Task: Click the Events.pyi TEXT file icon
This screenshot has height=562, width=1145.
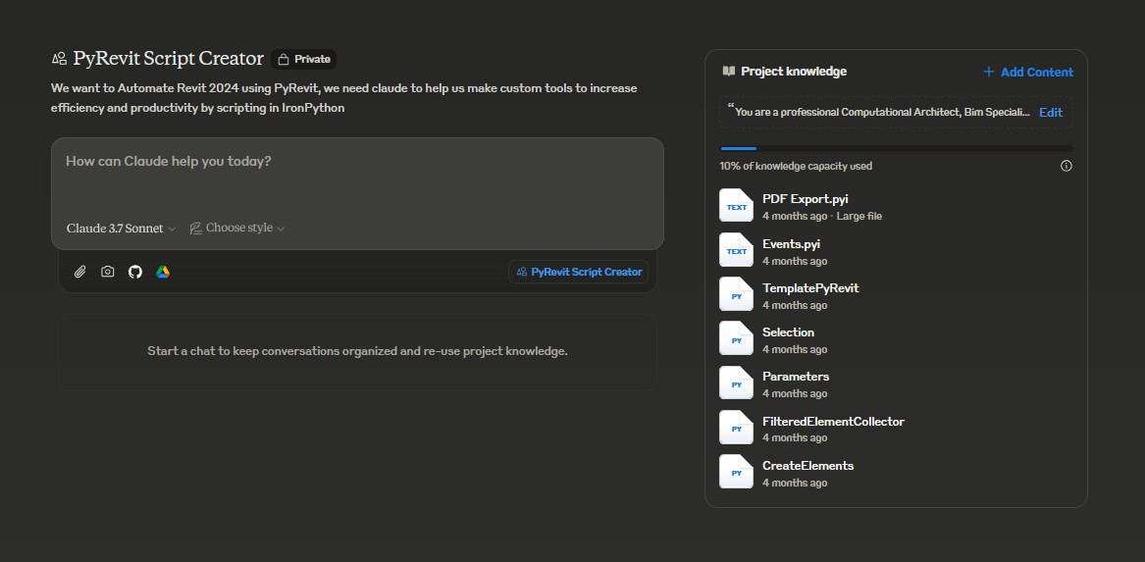Action: point(736,250)
